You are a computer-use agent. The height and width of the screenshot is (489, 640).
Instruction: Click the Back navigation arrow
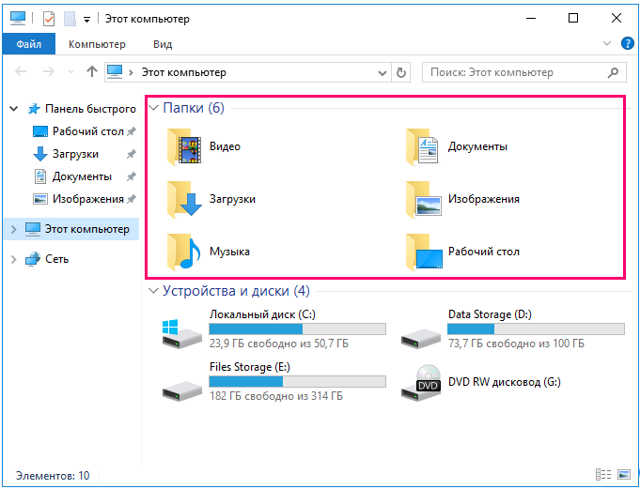[21, 72]
